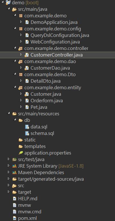Screen dimensions: 115x221
Task: Expand the CustomerController.java node arrow
Action: point(21,55)
